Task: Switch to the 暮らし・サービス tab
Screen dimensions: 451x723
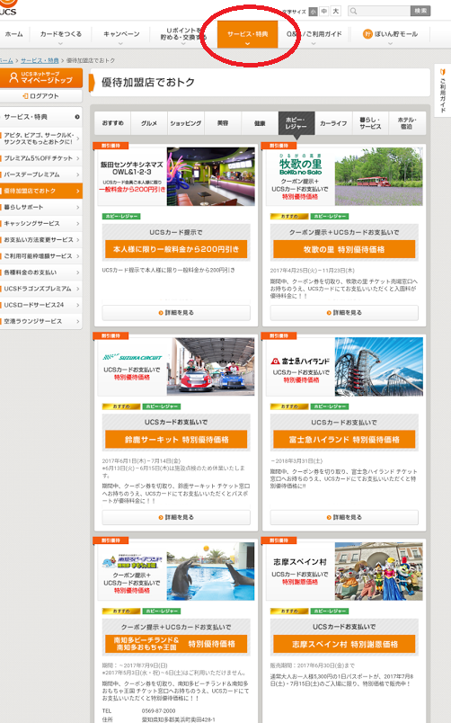Action: tap(370, 123)
